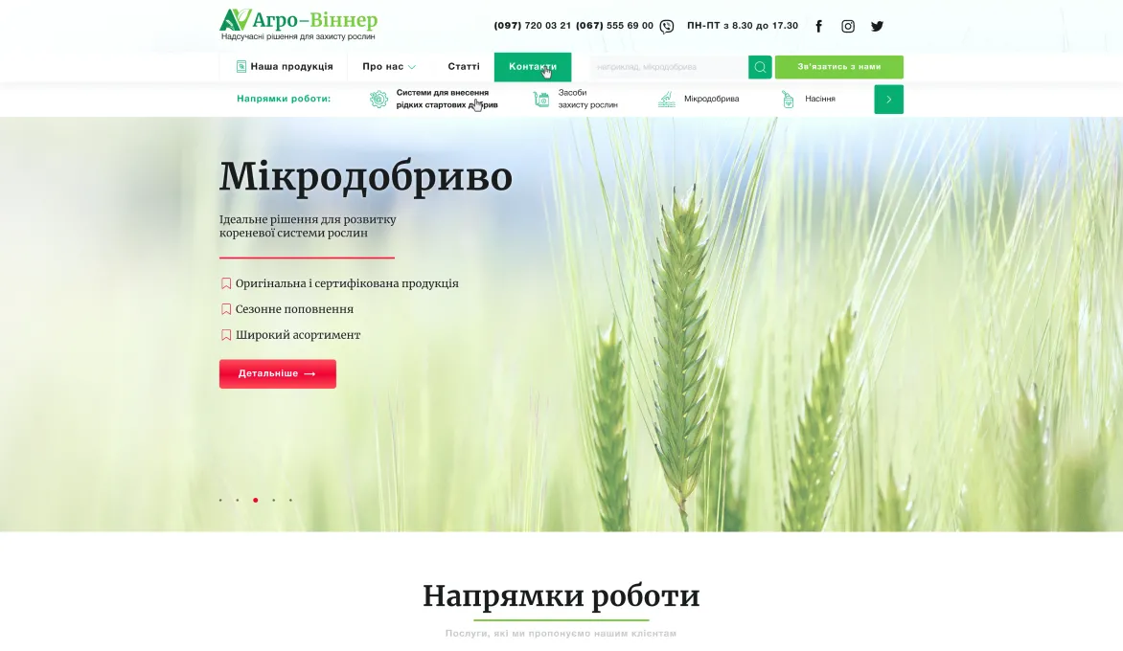Click the Мікродобрива category icon
This screenshot has height=651, width=1123.
667,99
